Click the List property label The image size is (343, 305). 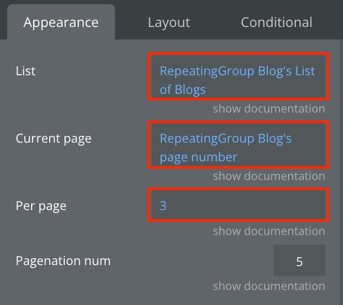coord(25,71)
